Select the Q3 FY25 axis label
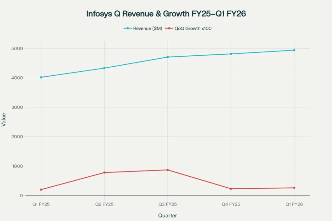Screen dimensions: 332x221 167,204
